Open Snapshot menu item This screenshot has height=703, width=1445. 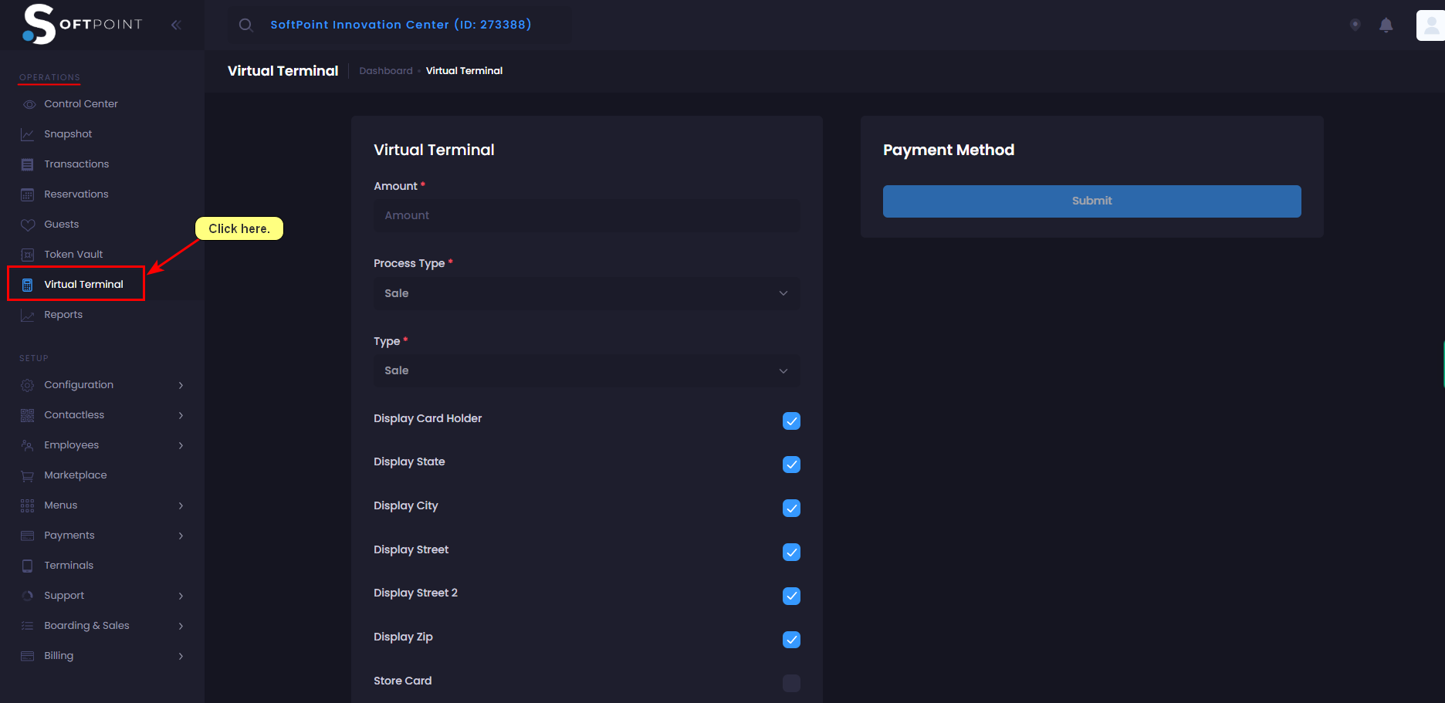pyautogui.click(x=68, y=134)
